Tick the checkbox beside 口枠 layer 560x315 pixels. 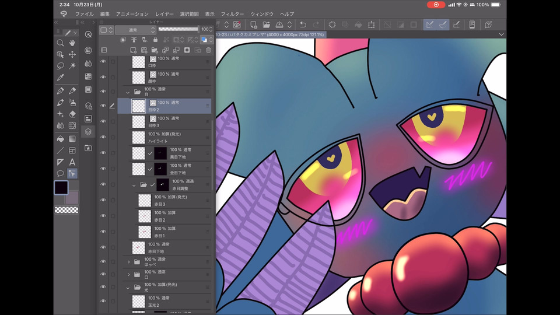[x=113, y=62]
